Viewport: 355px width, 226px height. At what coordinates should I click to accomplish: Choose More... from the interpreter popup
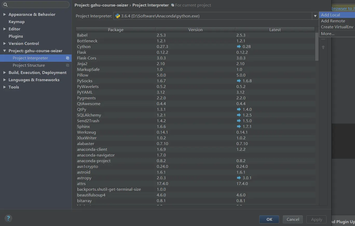tap(337, 34)
